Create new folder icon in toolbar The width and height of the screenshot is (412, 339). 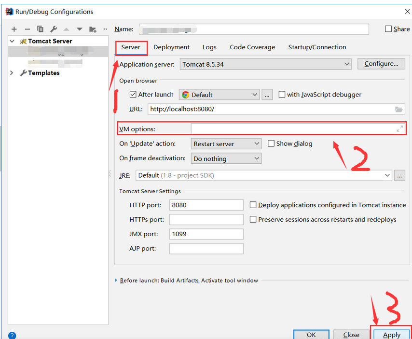point(93,29)
